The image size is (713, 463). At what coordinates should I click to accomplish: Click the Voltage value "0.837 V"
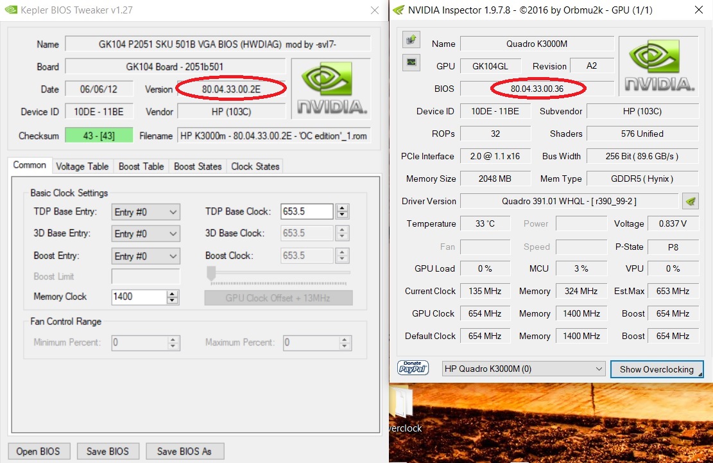click(x=673, y=223)
